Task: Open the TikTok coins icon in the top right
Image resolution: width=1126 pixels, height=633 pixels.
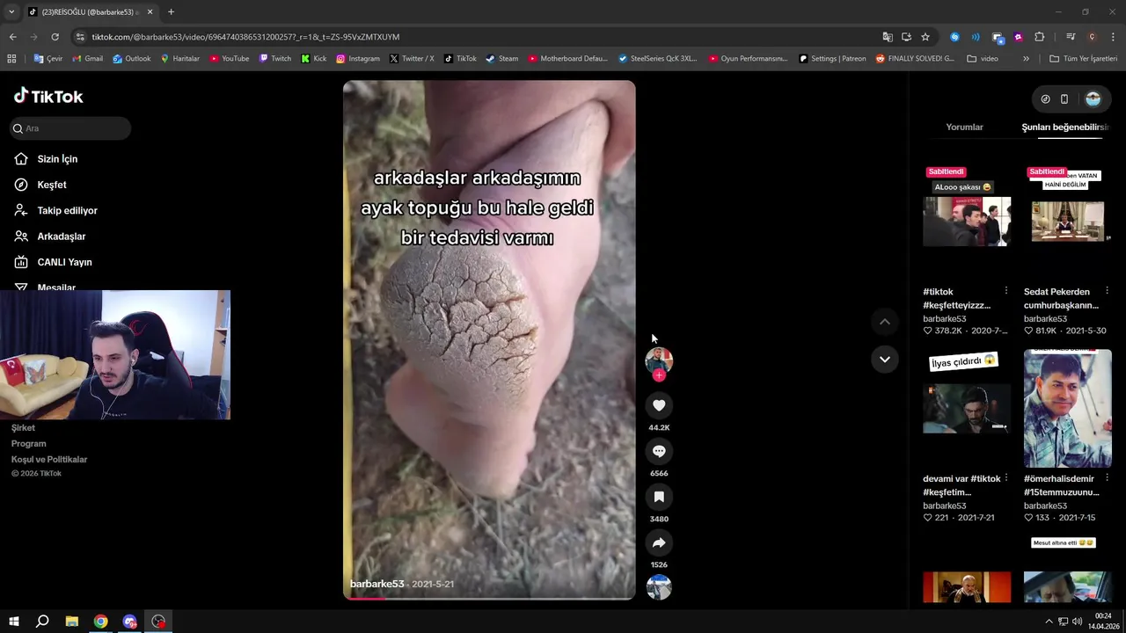Action: 1045,99
